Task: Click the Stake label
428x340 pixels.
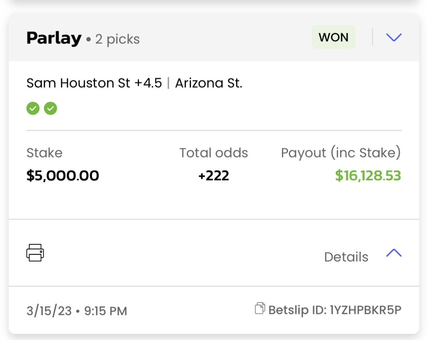Action: pyautogui.click(x=44, y=153)
